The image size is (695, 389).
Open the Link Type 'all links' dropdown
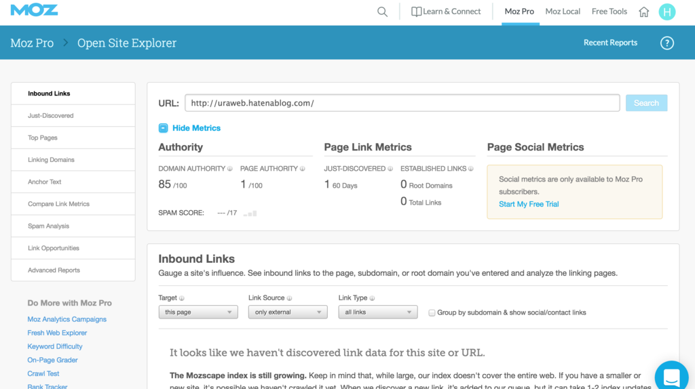click(x=377, y=312)
